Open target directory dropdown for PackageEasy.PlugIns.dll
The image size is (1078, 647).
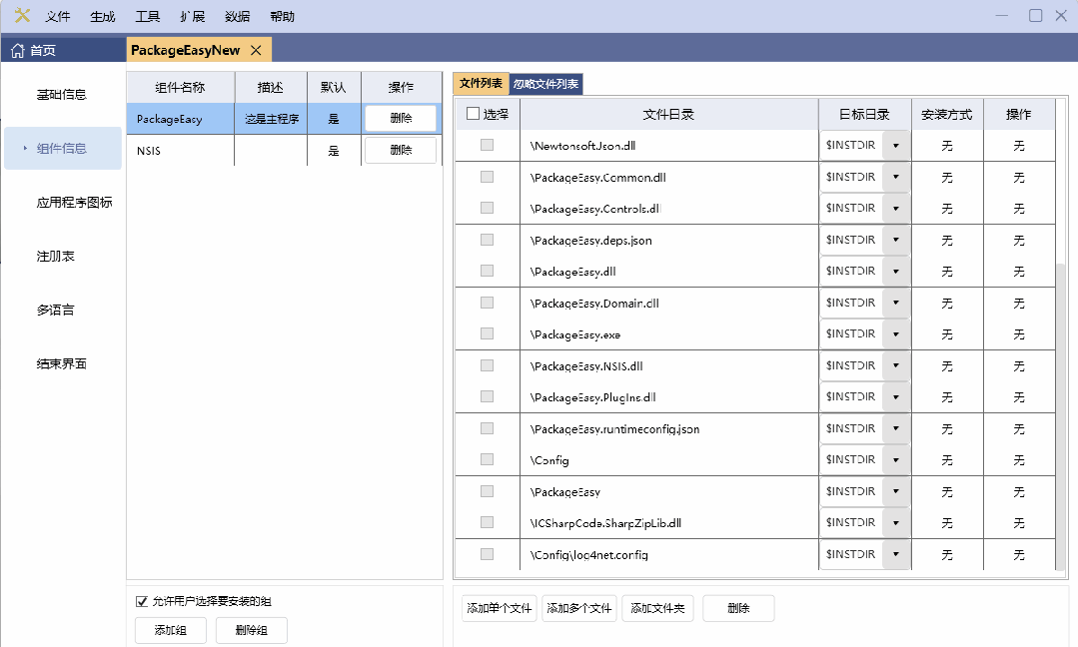[896, 396]
